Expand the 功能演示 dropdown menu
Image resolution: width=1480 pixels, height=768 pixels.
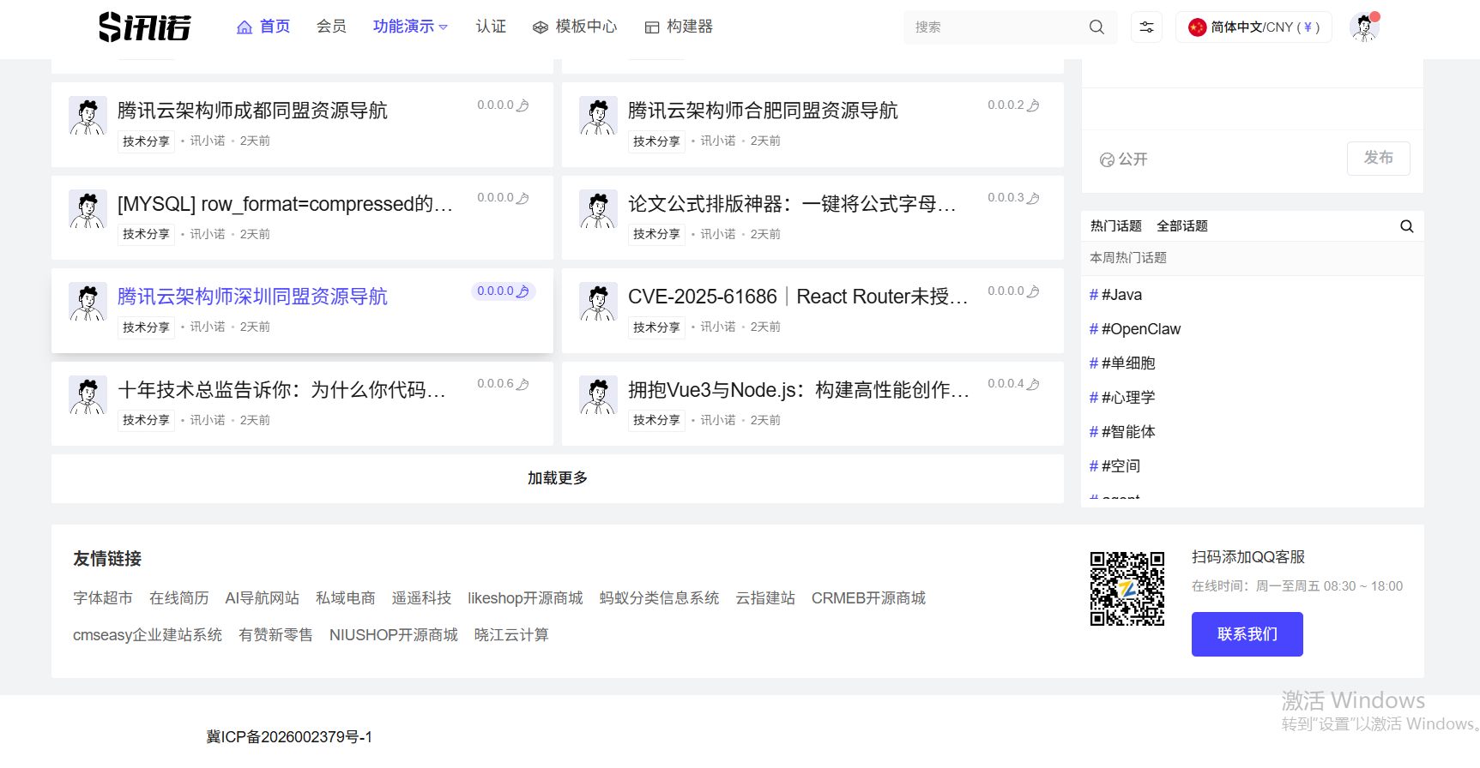click(x=410, y=27)
